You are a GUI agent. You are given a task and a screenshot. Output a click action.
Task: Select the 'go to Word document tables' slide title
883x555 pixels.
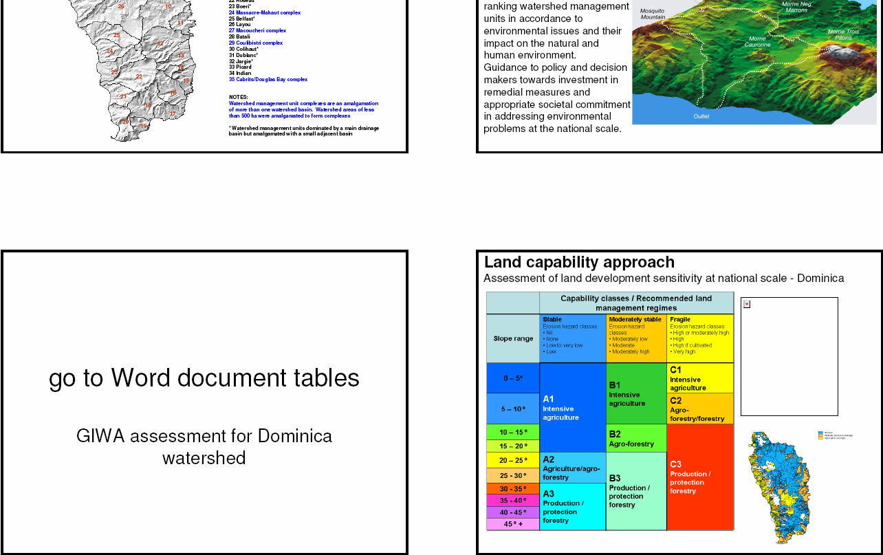204,378
